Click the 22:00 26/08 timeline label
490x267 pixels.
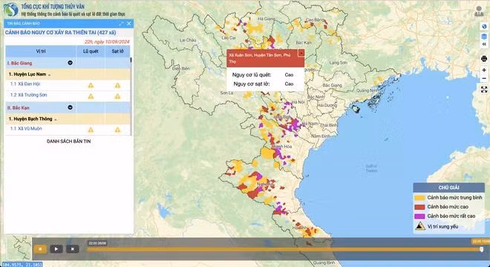pyautogui.click(x=97, y=243)
